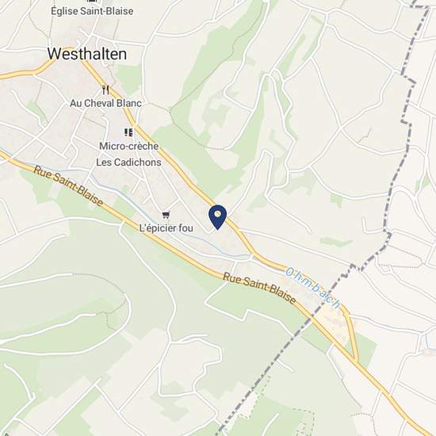Select the L'épicier fou shopping cart icon
Screen dimensions: 436x436
point(166,215)
